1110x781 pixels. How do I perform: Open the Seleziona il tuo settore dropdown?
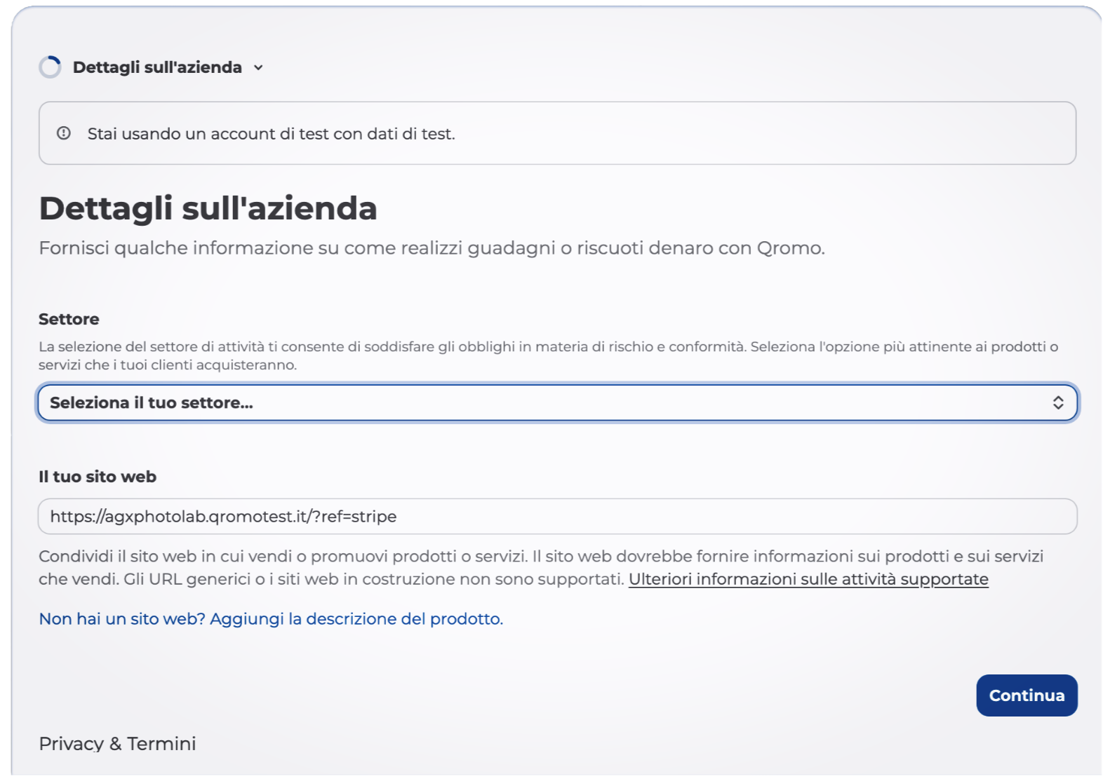click(557, 402)
